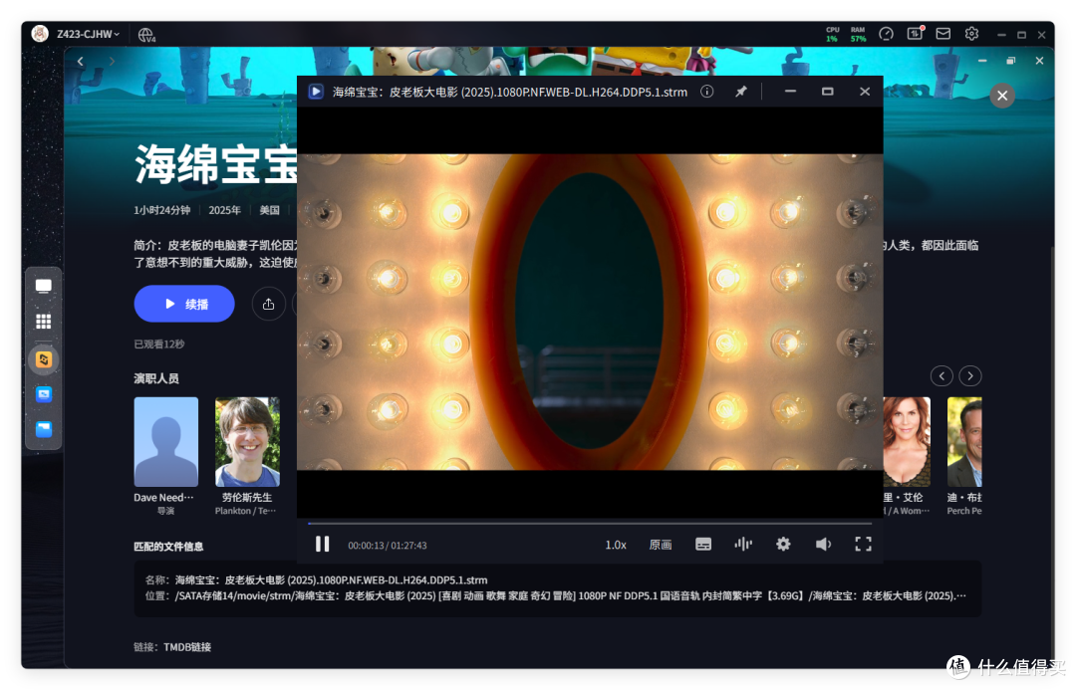Close movie detail overlay with round X
The width and height of the screenshot is (1076, 690).
point(1002,96)
